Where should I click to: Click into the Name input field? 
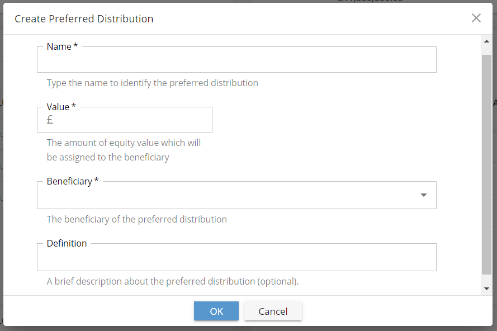click(236, 60)
